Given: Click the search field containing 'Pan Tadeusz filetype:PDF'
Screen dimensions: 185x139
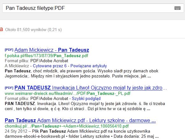Looking at the screenshot, I should (x=93, y=8).
